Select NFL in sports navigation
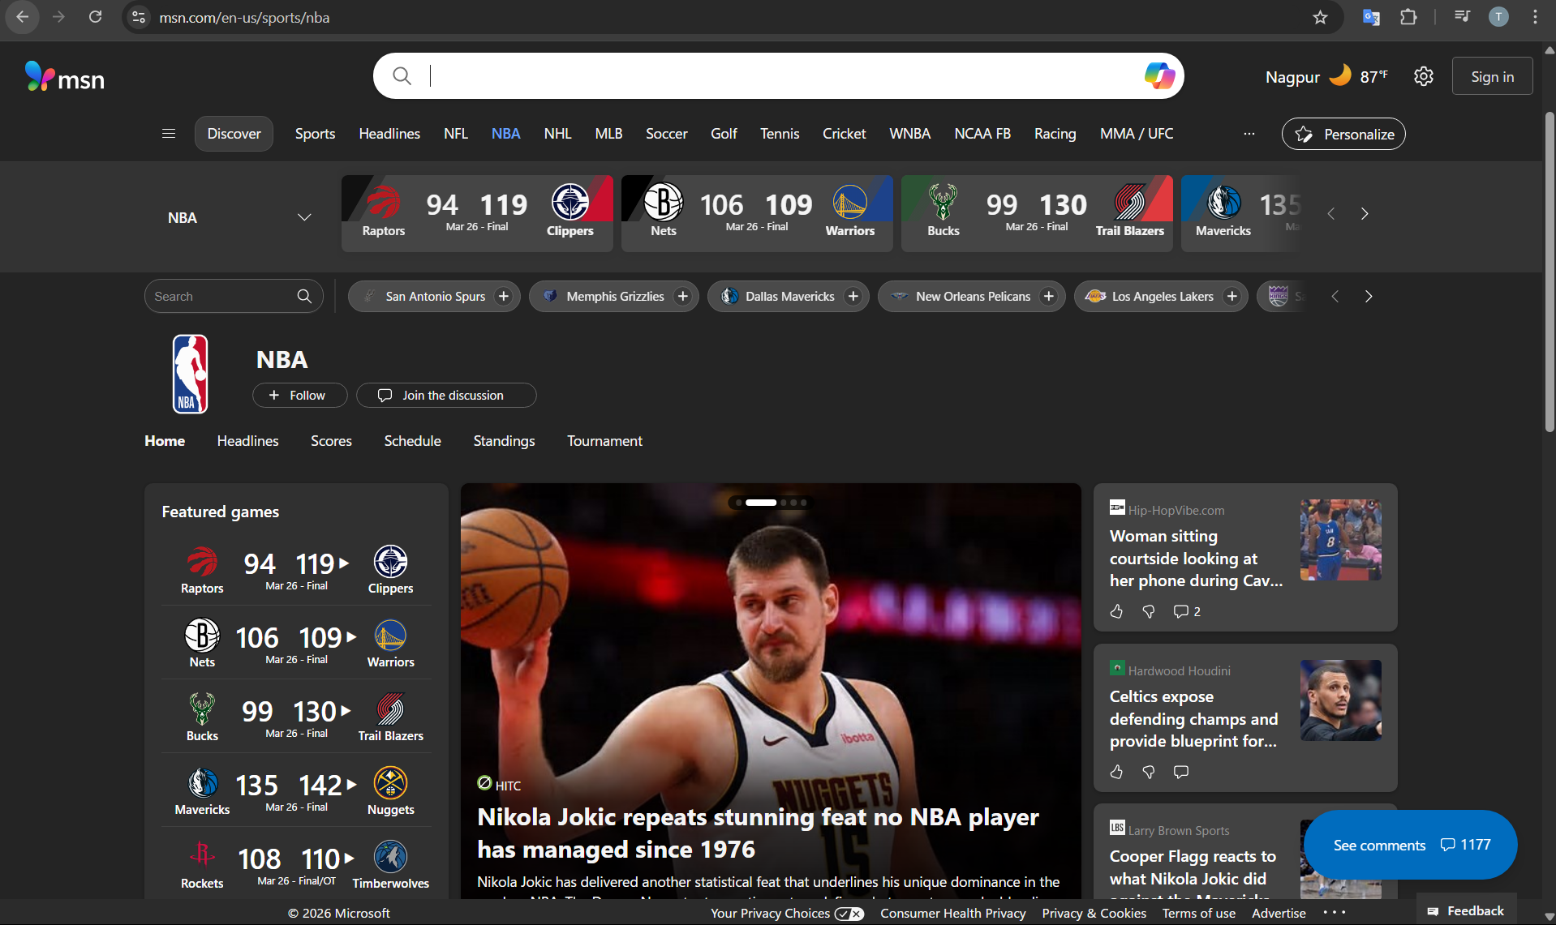This screenshot has height=925, width=1556. [x=455, y=134]
